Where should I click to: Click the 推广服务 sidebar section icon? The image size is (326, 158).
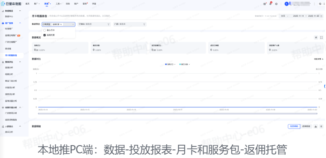[3, 23]
